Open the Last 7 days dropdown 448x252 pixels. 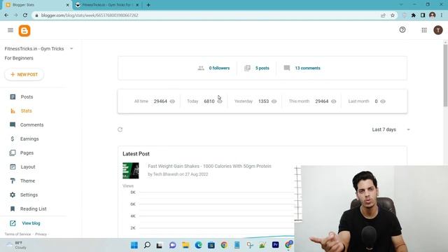pos(391,129)
